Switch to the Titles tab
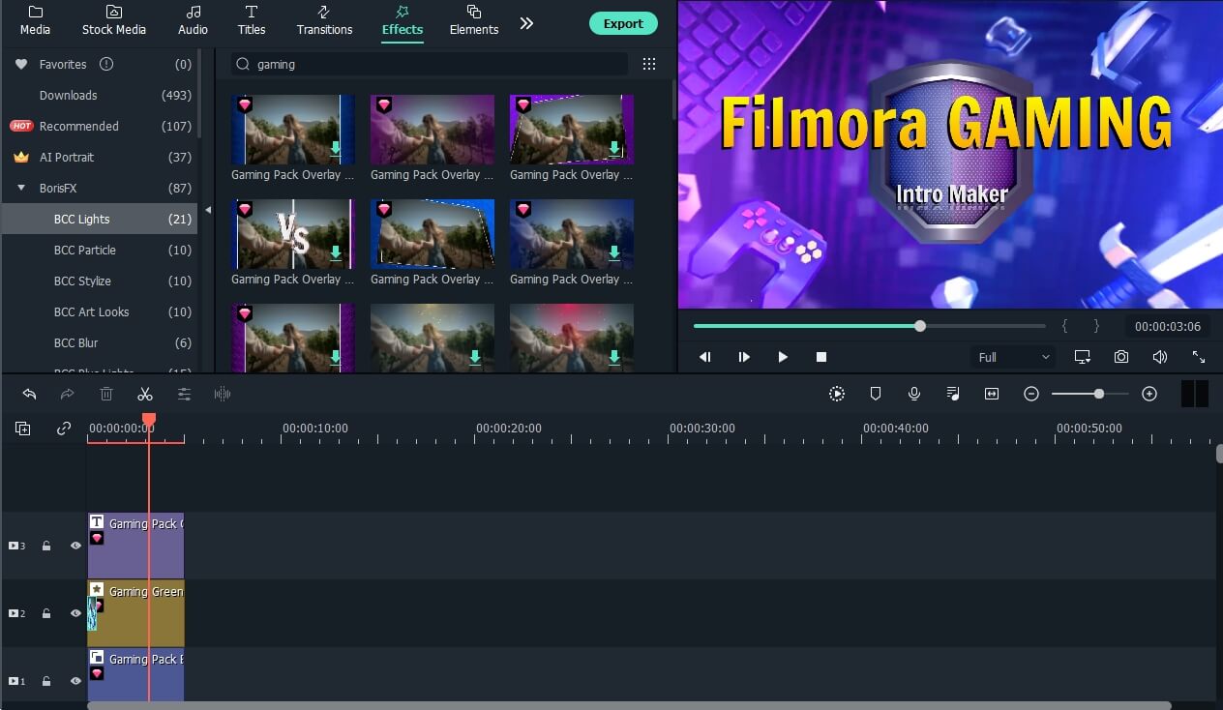The height and width of the screenshot is (710, 1223). 252,20
